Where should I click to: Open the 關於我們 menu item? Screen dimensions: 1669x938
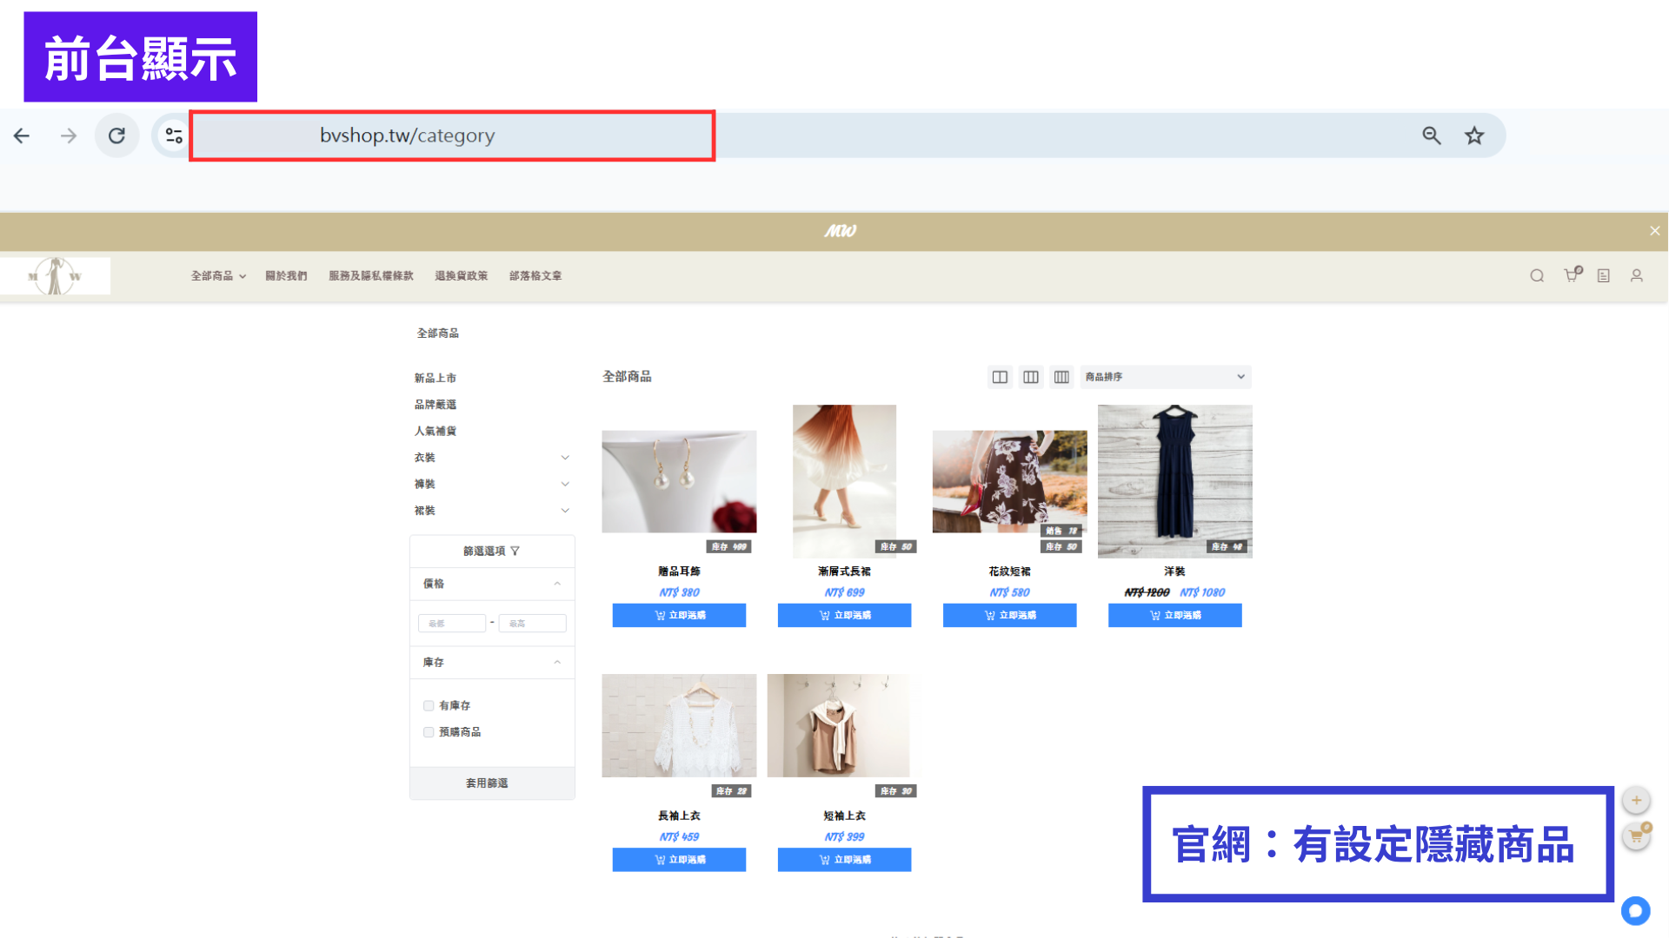click(287, 276)
